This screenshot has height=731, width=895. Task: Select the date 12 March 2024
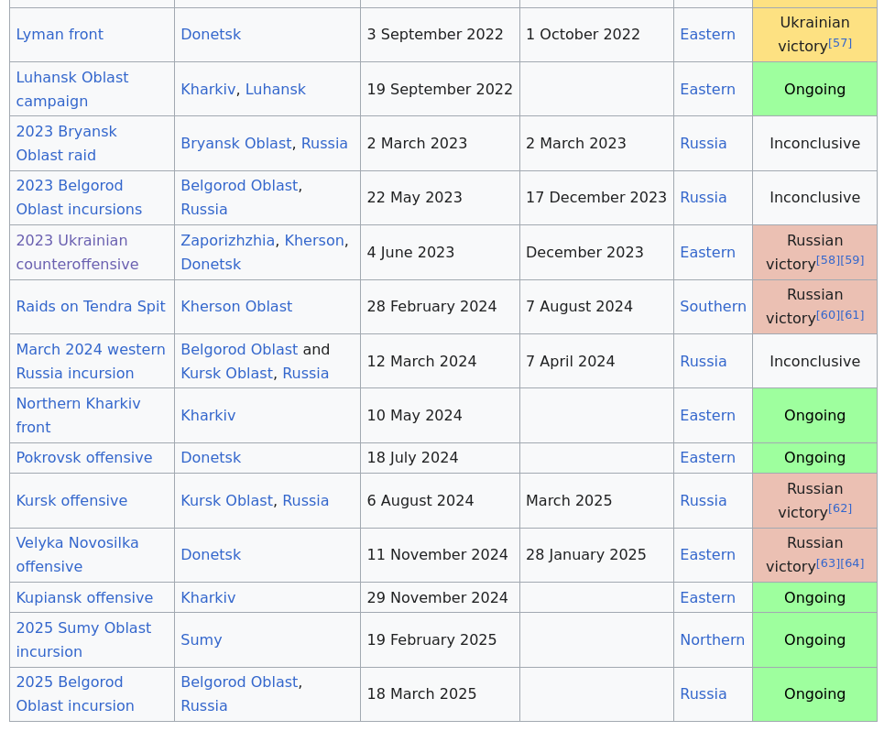point(421,362)
